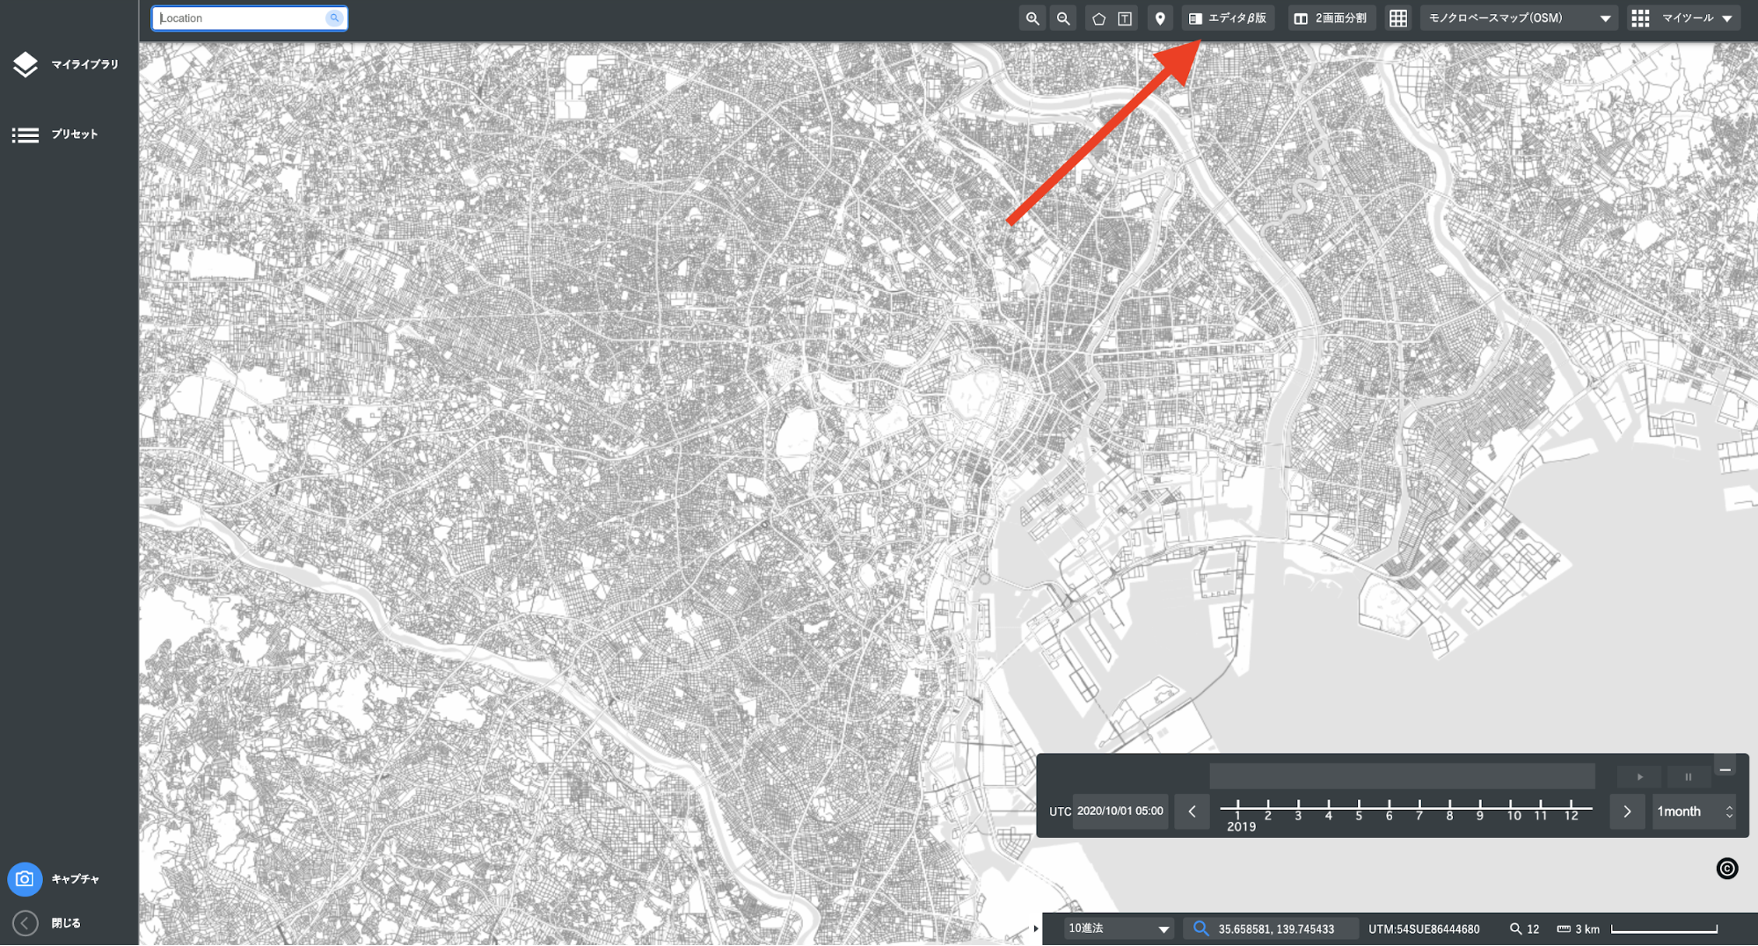The width and height of the screenshot is (1758, 946).
Task: Open the モノクロベースマップ(OSM) basemap dropdown
Action: [x=1519, y=18]
